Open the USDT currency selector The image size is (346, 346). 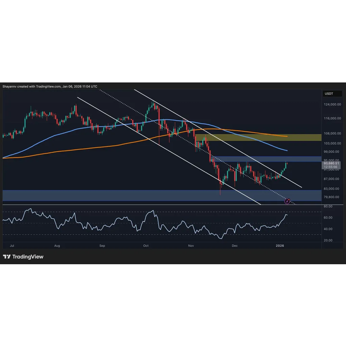(332, 94)
